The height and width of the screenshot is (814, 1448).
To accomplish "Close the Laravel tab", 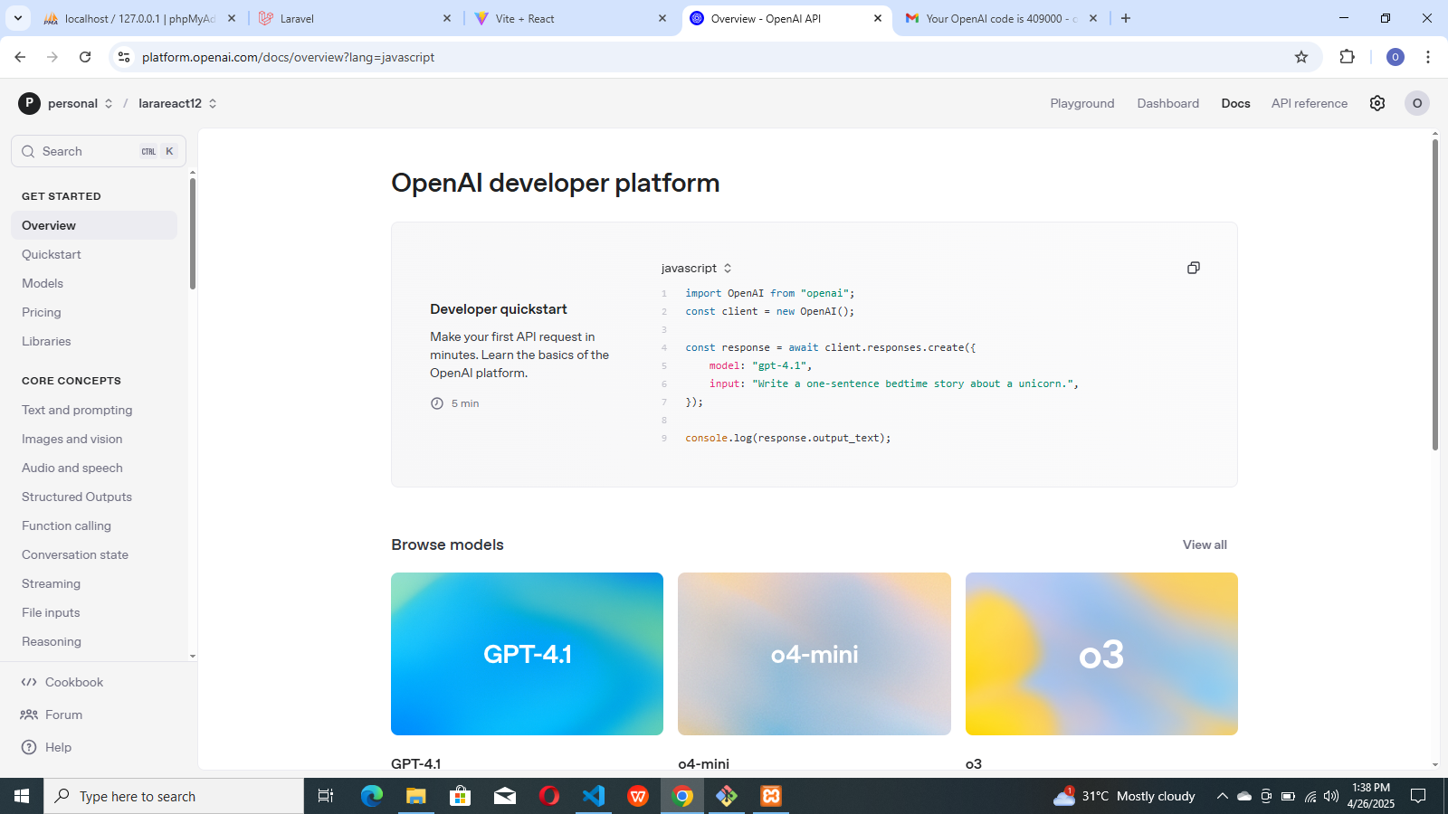I will click(447, 18).
